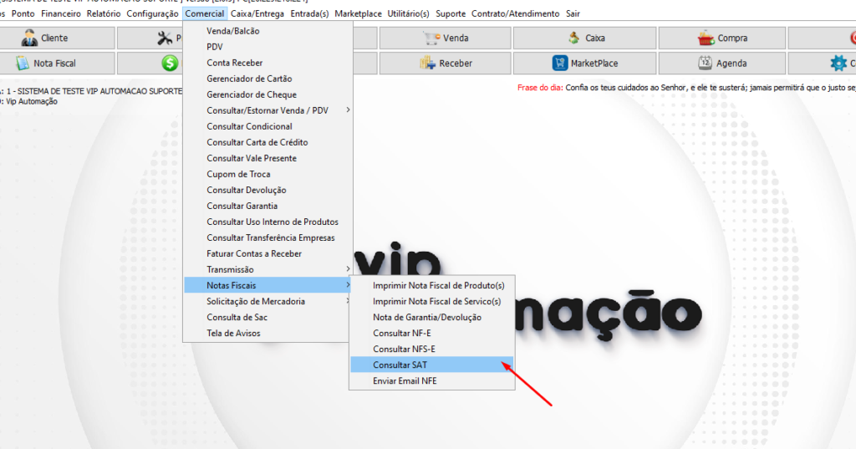The image size is (856, 449).
Task: Select Consultar Carta de Crédito
Action: 267,142
